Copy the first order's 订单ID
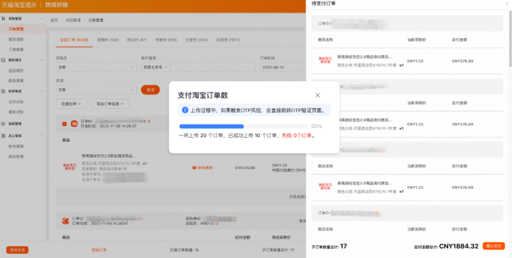This screenshot has width=512, height=258. click(x=149, y=121)
